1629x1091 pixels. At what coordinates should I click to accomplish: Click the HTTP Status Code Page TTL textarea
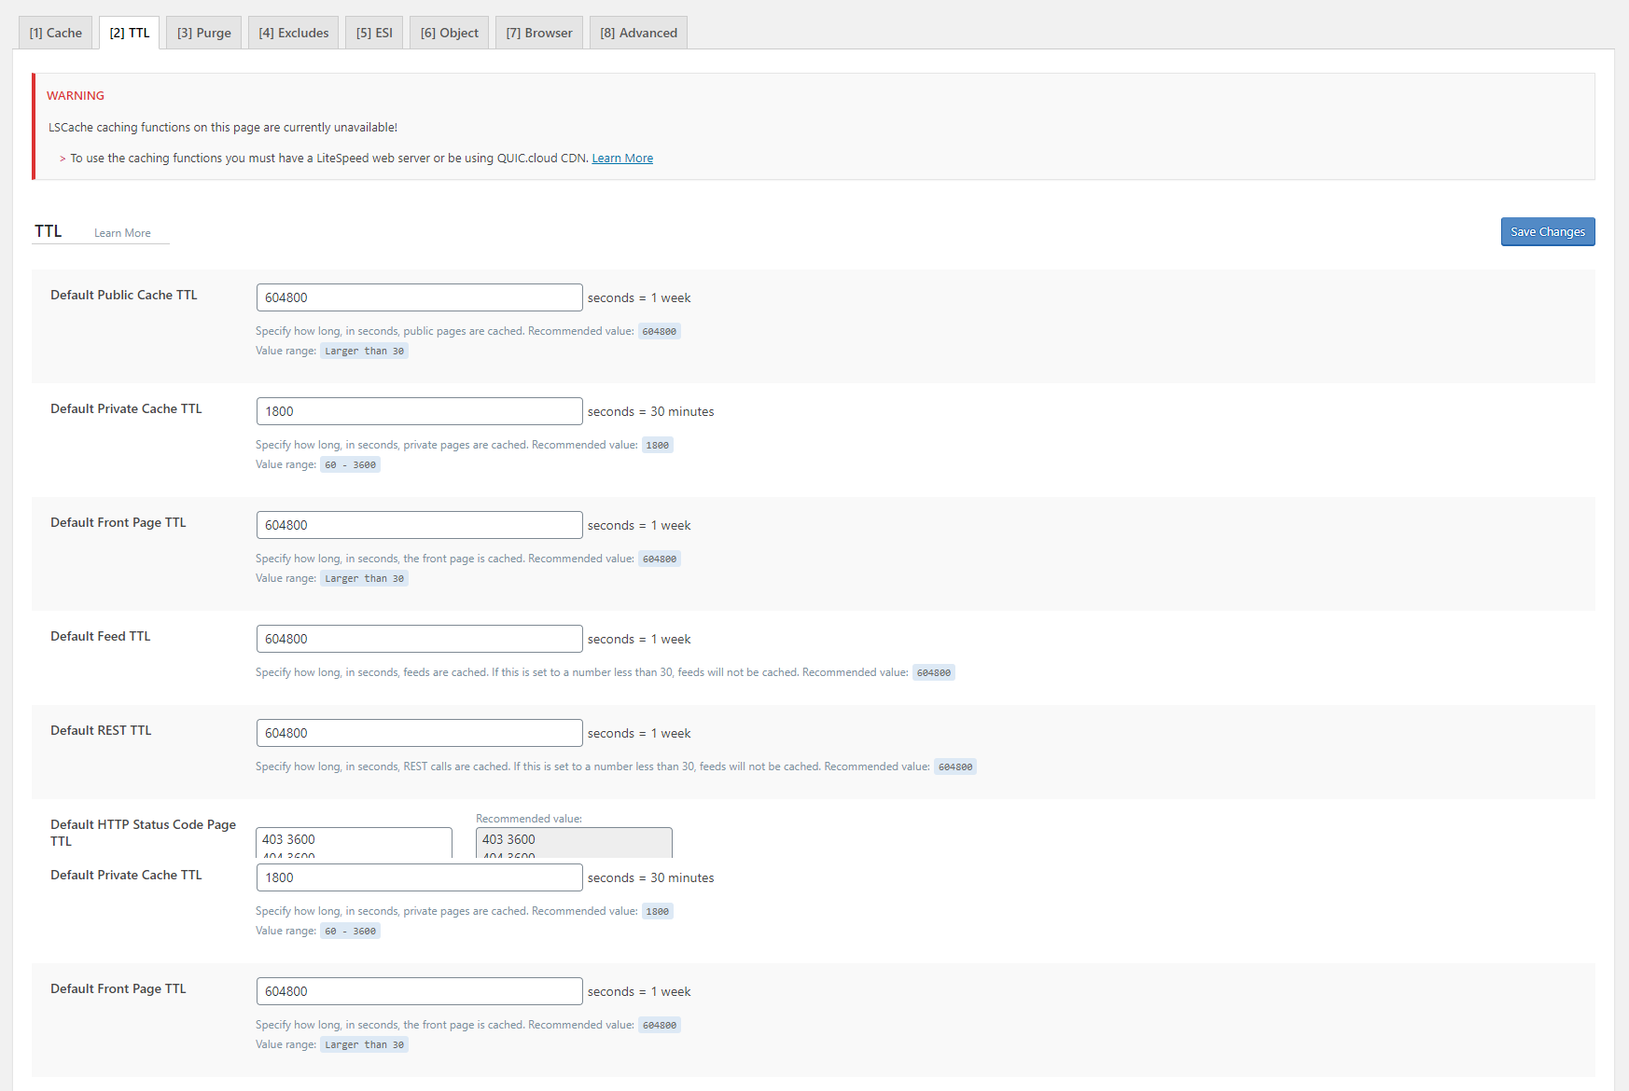(x=355, y=843)
